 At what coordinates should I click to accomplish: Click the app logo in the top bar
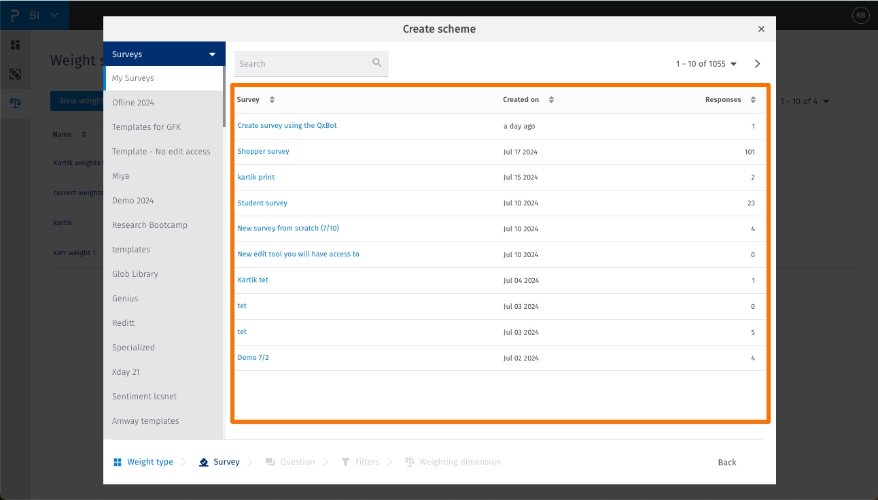pos(14,15)
